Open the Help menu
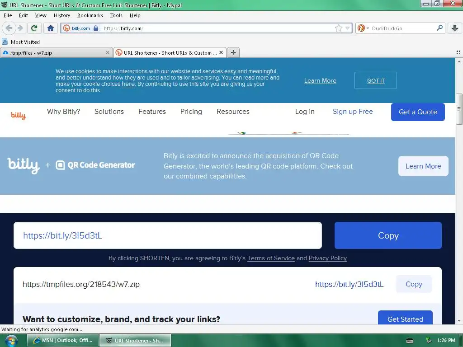 click(135, 15)
